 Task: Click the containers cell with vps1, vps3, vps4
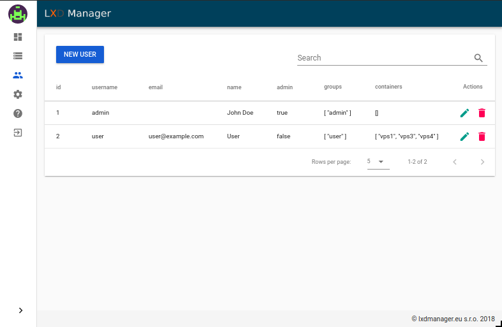(406, 136)
